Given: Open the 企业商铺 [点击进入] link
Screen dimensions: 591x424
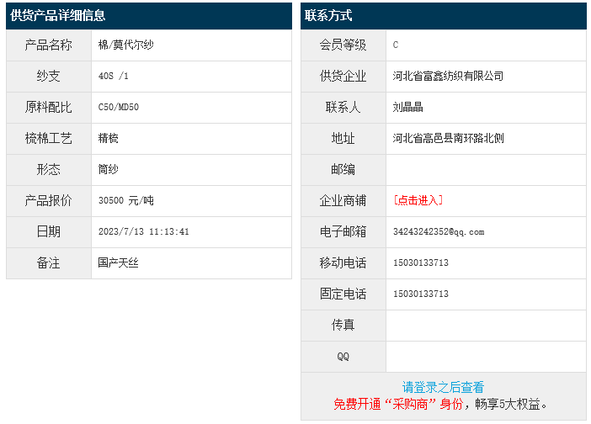Looking at the screenshot, I should click(418, 200).
